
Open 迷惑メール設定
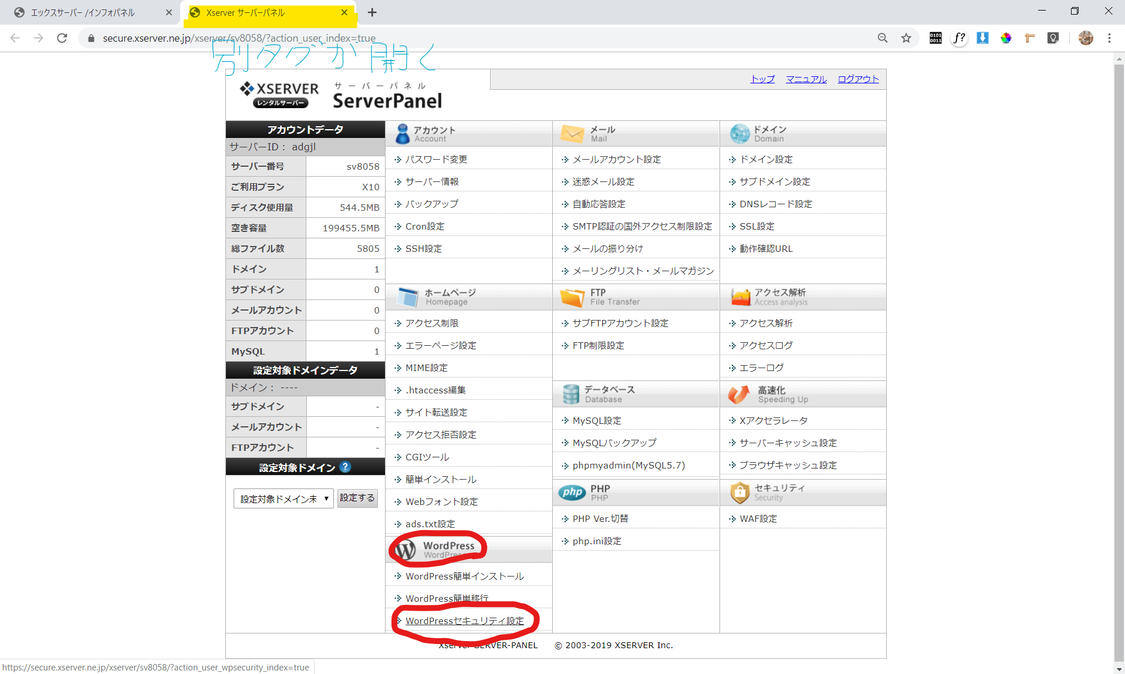[x=603, y=181]
